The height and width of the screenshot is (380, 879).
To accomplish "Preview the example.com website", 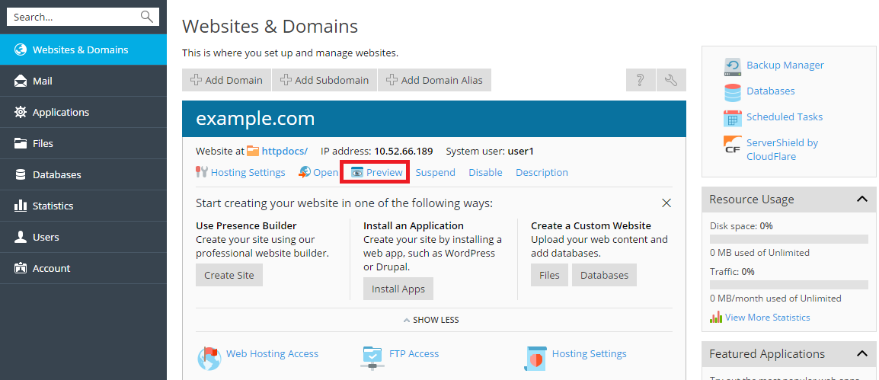I will pos(377,173).
